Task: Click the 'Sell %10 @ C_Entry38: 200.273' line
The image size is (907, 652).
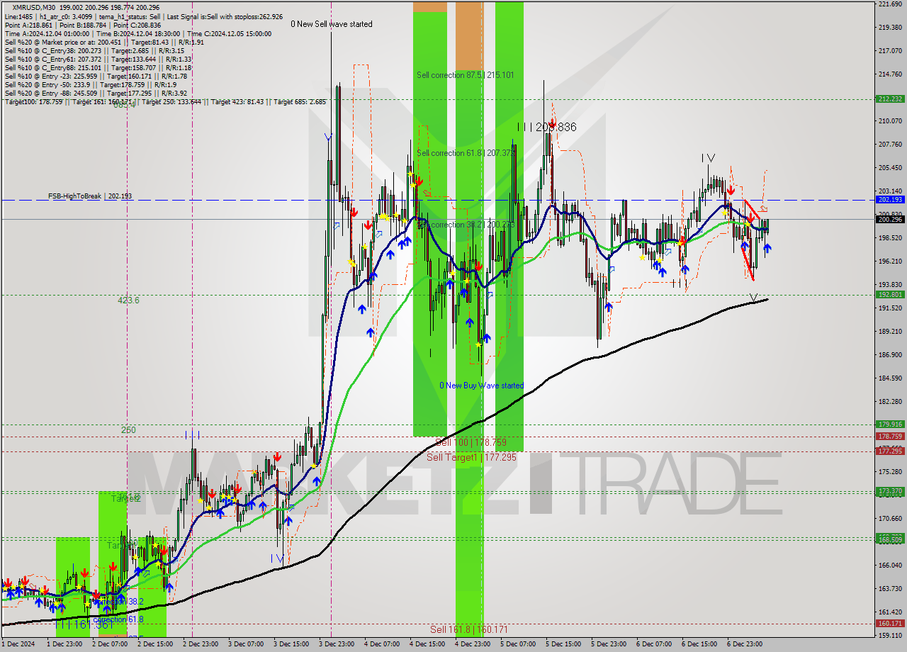Action: (x=94, y=50)
